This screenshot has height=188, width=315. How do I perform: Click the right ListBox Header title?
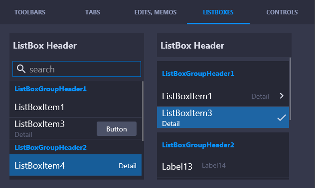[192, 46]
